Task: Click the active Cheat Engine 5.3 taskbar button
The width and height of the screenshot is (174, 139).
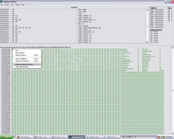Action: click(77, 137)
